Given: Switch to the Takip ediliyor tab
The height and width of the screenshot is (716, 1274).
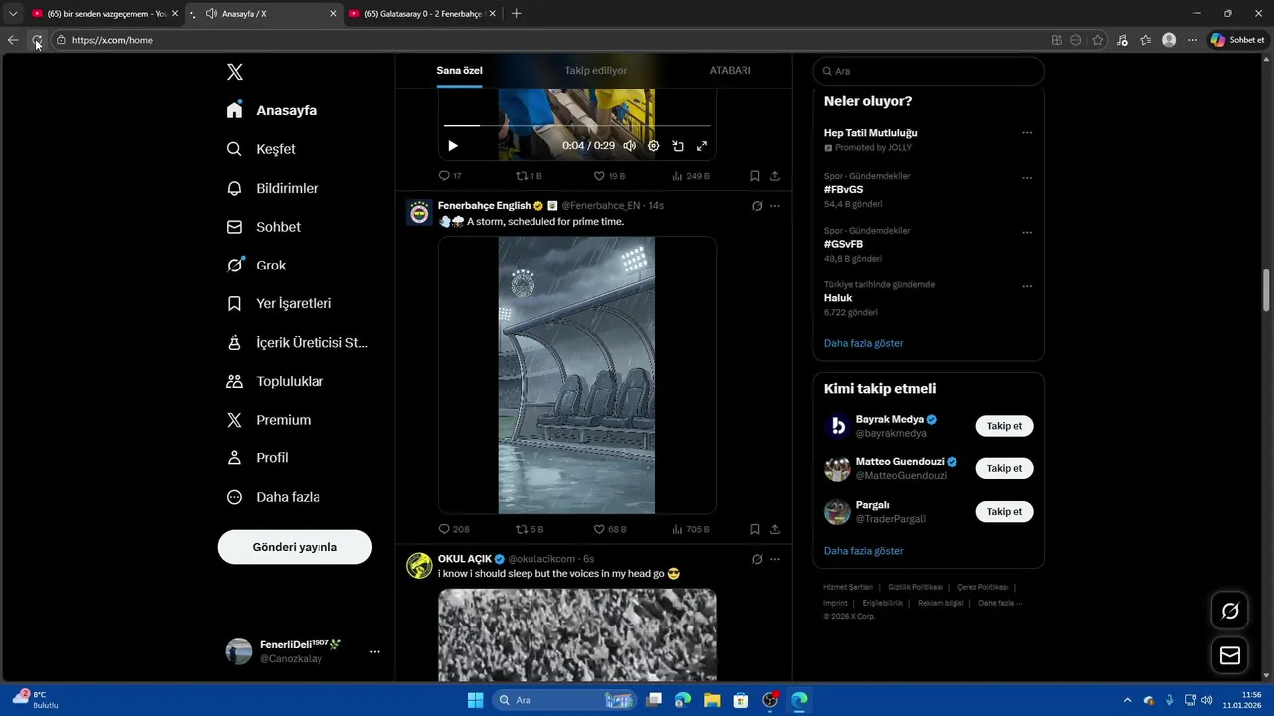Looking at the screenshot, I should [x=596, y=71].
